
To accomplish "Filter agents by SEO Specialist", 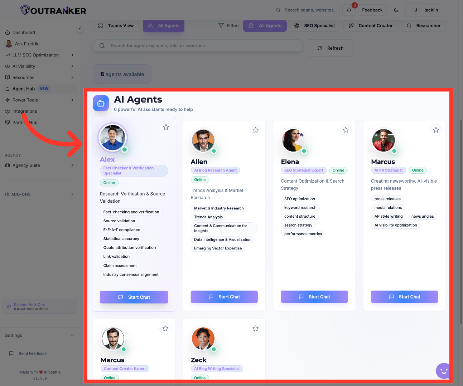I will coord(315,26).
